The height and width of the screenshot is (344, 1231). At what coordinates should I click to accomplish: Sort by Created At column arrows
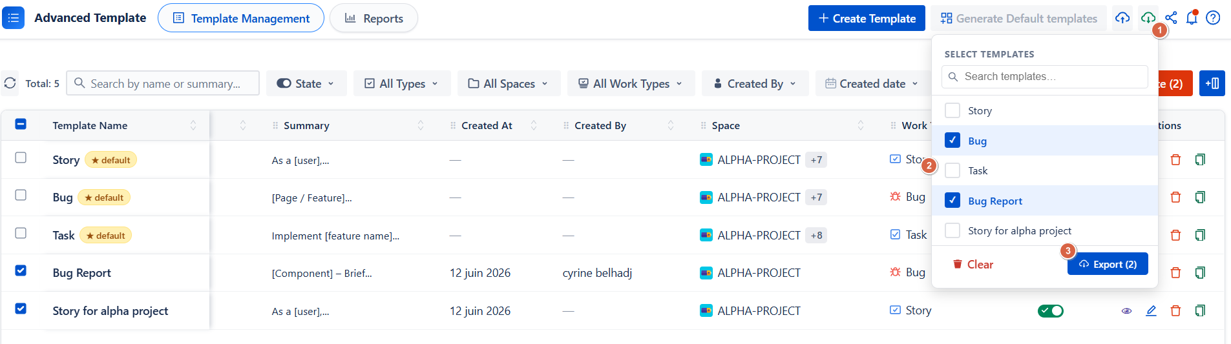(x=534, y=125)
